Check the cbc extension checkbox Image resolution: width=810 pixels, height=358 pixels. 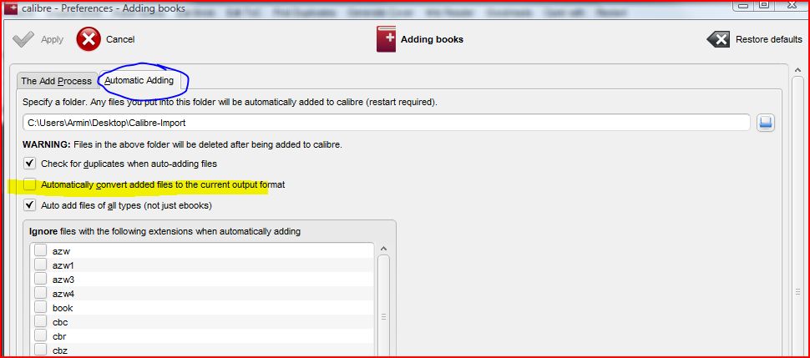click(40, 322)
